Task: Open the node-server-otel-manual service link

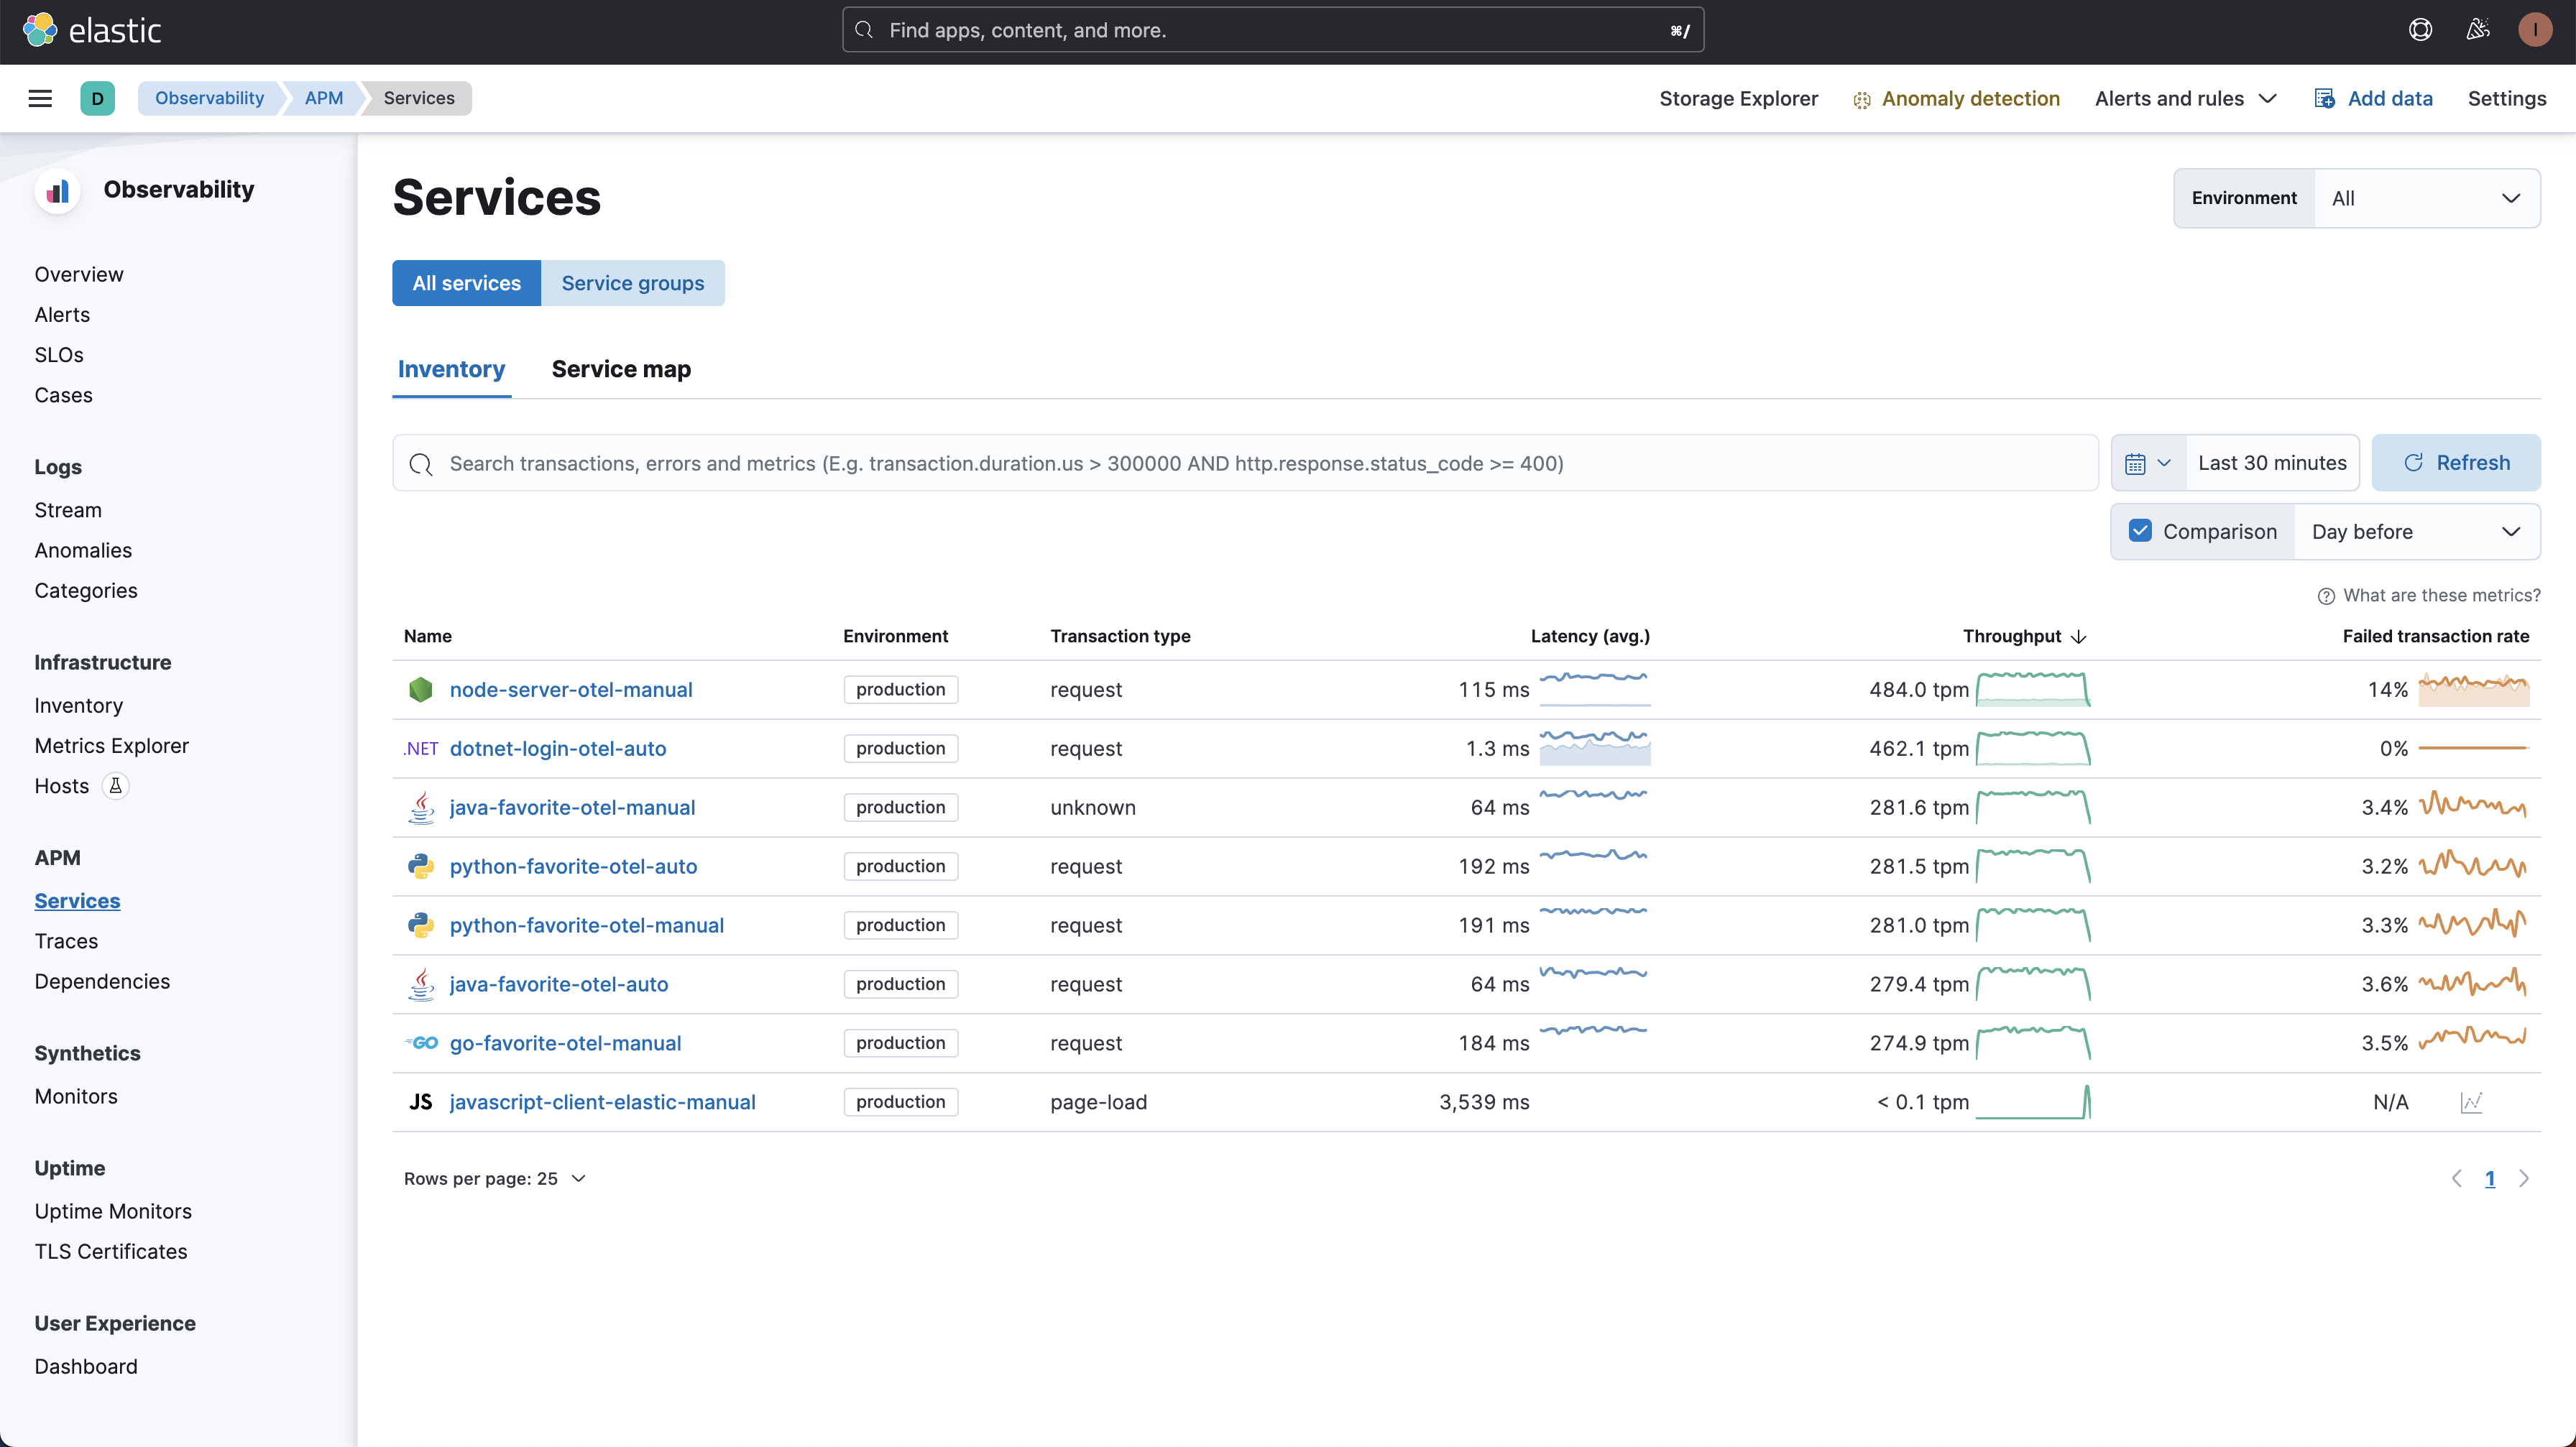Action: point(571,690)
